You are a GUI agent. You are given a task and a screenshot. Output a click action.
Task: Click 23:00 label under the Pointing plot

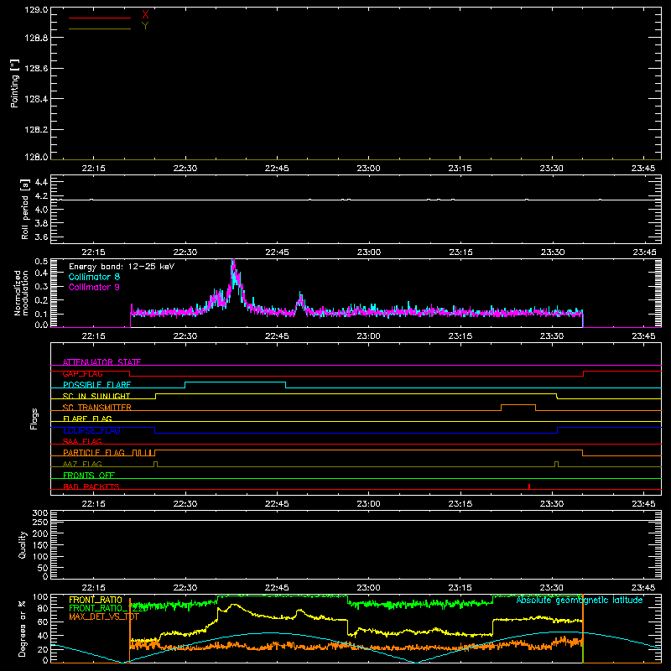[368, 169]
